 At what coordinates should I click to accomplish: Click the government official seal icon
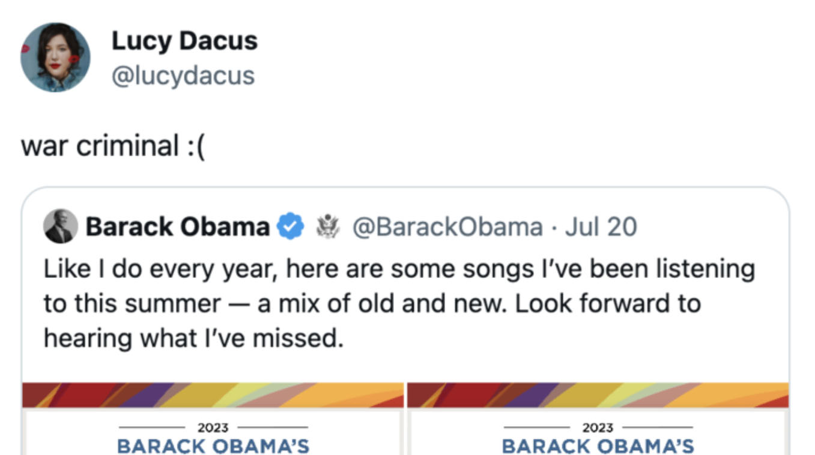click(x=327, y=227)
